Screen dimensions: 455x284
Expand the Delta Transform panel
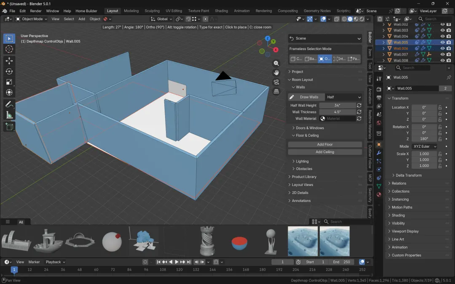click(408, 175)
